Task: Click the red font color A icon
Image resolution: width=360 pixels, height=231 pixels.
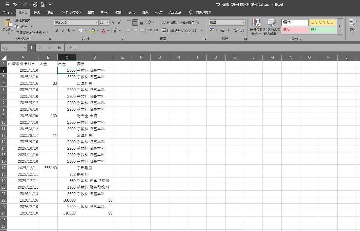Action: [x=103, y=30]
